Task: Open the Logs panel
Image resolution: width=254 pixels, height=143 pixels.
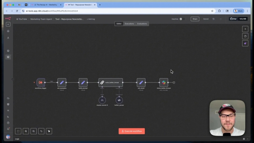Action: point(17,139)
